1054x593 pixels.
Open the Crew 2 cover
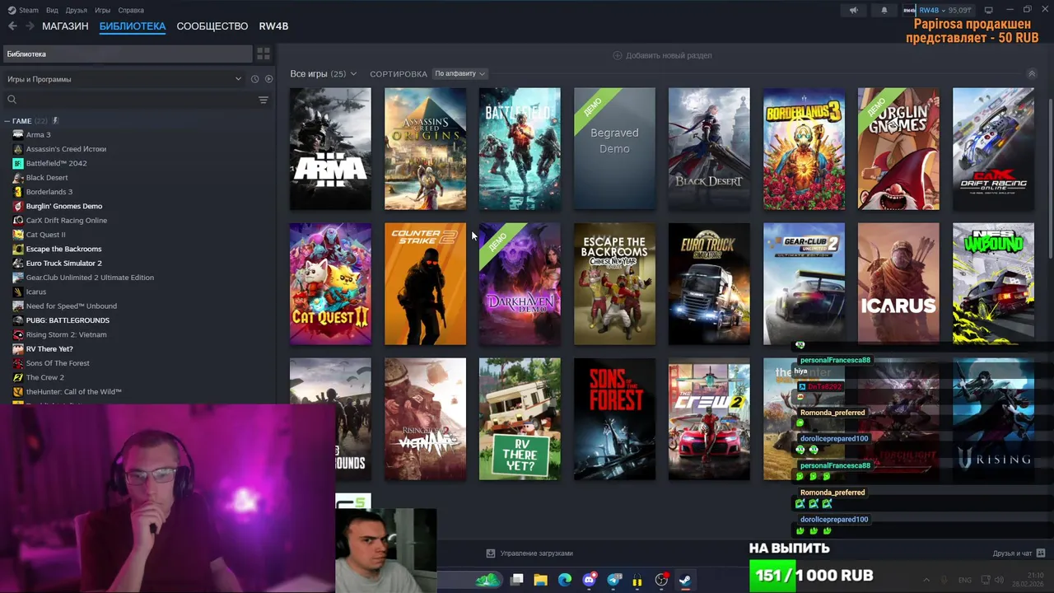tap(709, 419)
